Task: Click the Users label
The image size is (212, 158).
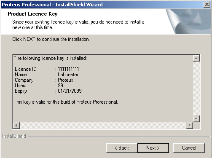Action: click(21, 86)
